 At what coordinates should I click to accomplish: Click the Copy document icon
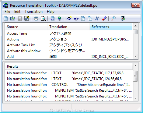pos(83,19)
